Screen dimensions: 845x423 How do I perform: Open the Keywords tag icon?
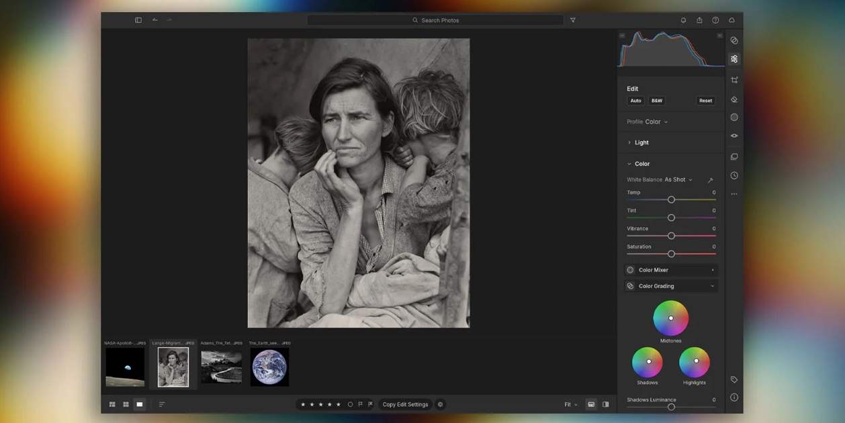click(734, 379)
